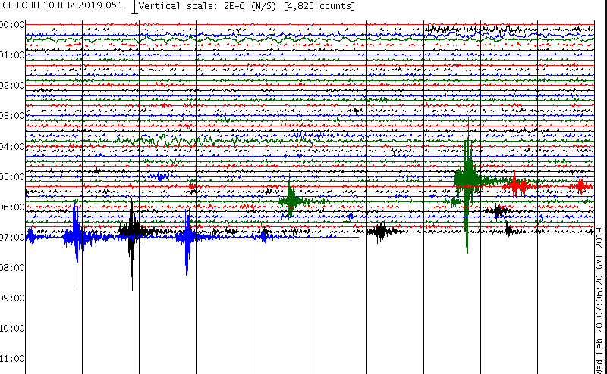
Task: Select the '[4,825 counts]' text
Action: (x=319, y=6)
